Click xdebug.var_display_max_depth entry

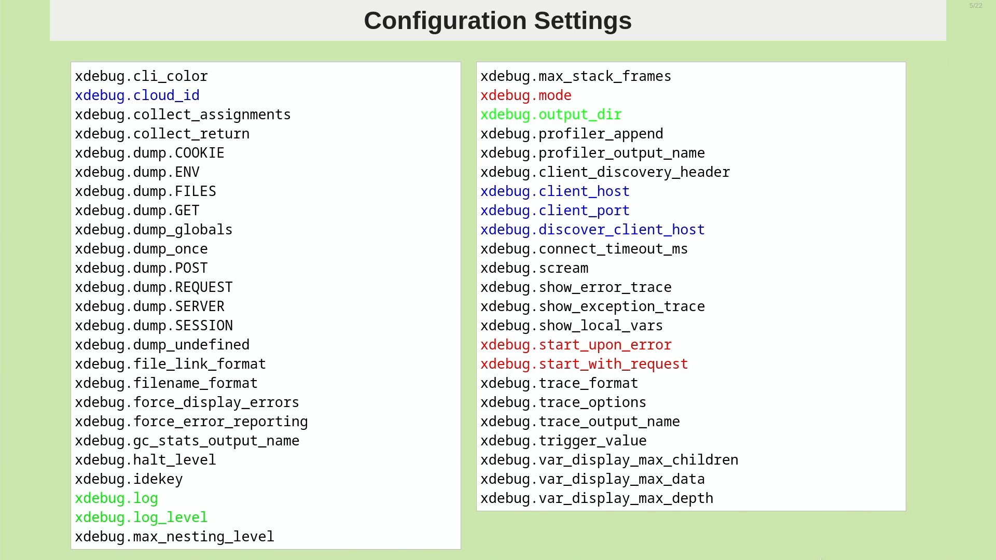(597, 498)
